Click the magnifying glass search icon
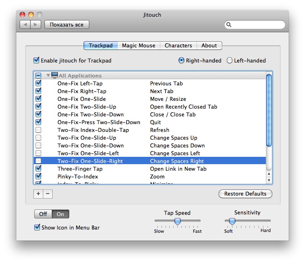Screen dimensions: 305x263 point(229,25)
